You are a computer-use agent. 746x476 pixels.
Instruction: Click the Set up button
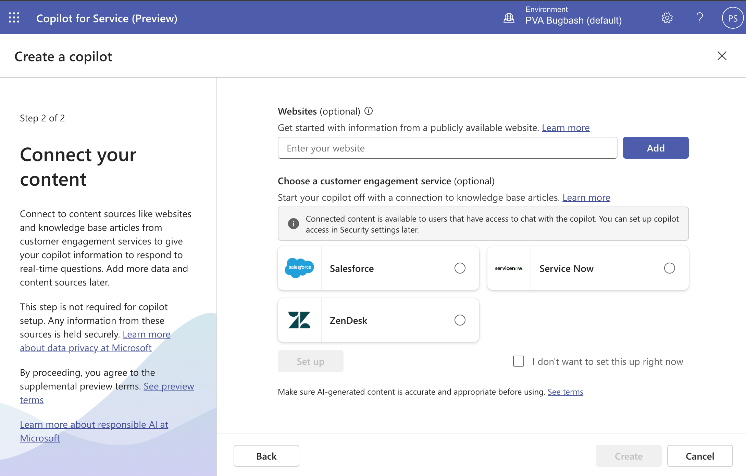[310, 361]
